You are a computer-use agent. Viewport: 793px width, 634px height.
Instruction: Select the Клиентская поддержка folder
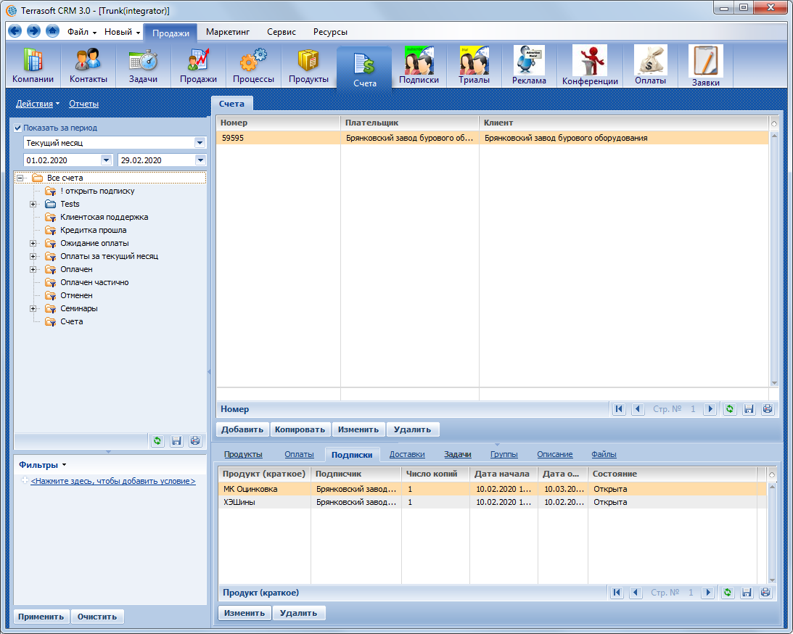point(104,217)
